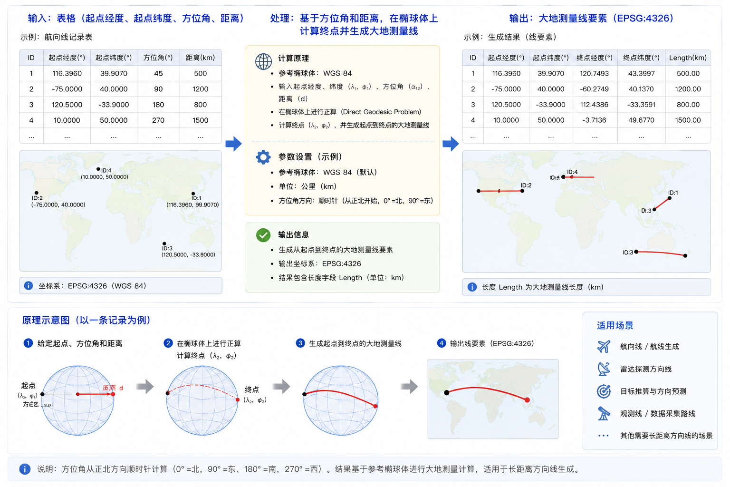Click the 示例：航向线记录表 caption
Viewport: 730px width, 487px height.
point(56,37)
